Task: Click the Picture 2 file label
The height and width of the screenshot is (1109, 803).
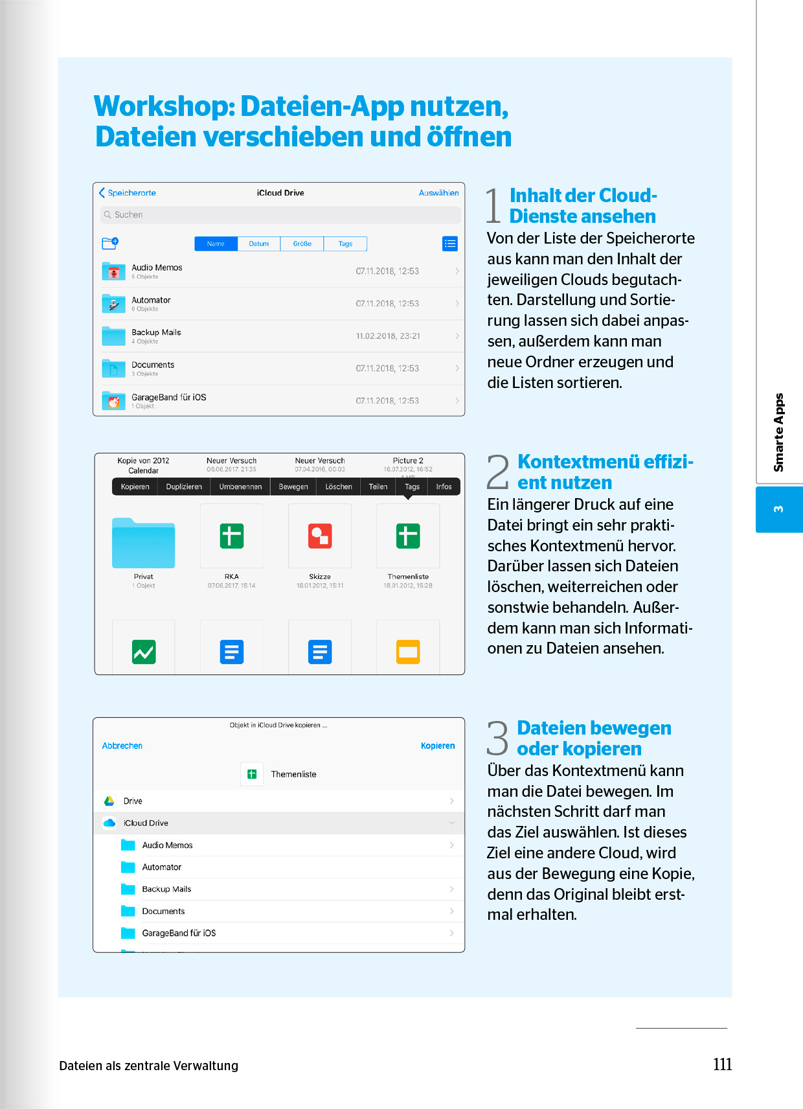Action: pyautogui.click(x=408, y=461)
